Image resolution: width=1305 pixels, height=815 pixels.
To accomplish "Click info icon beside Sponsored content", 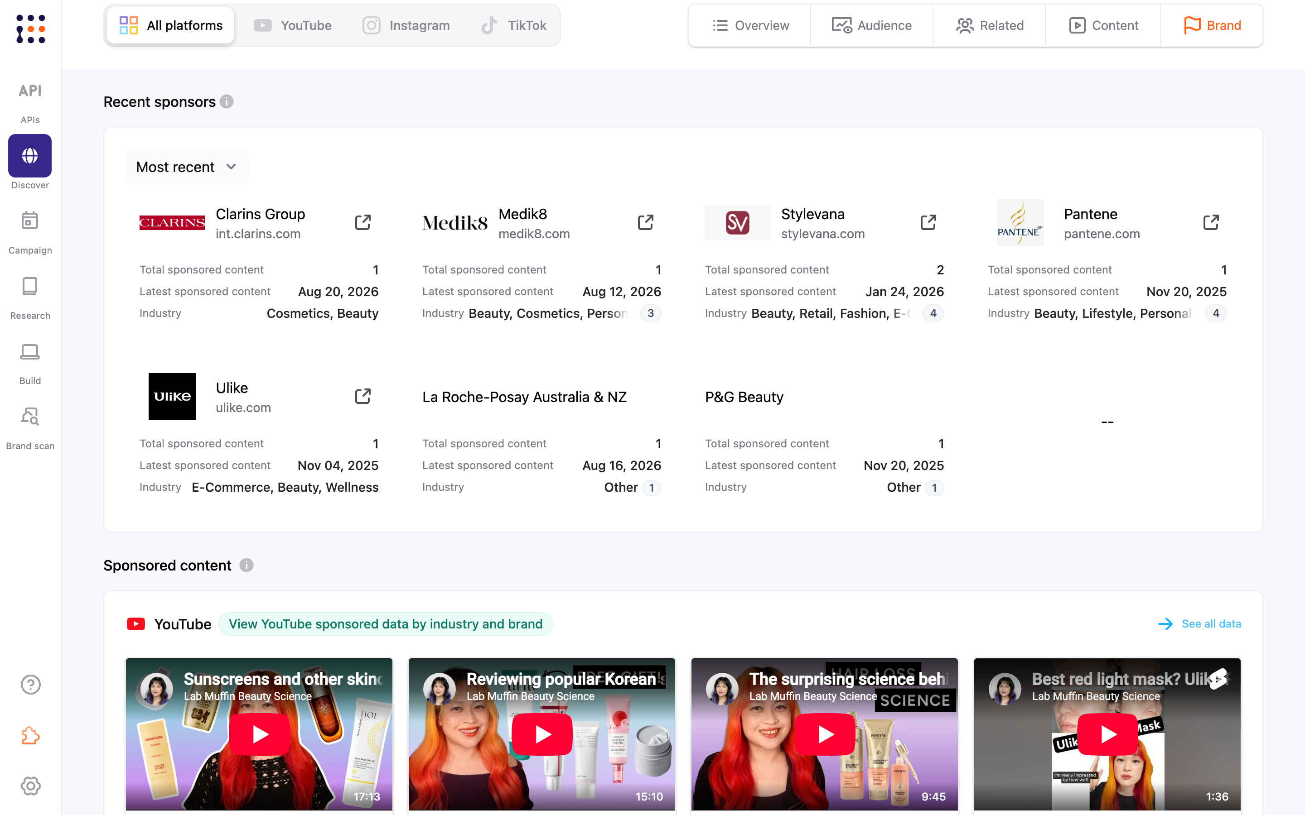I will click(x=246, y=565).
